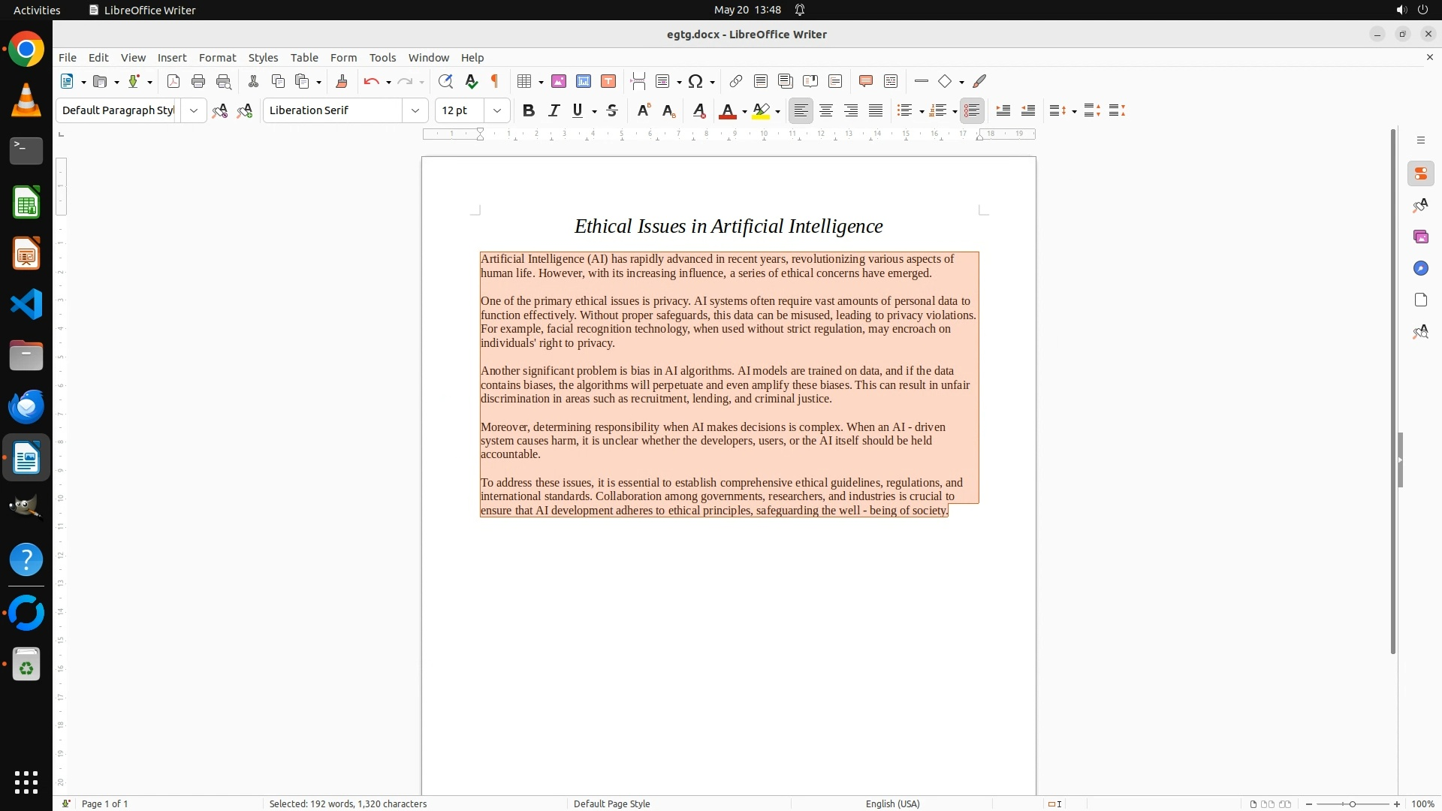Click the Insert Special Character omega icon
The image size is (1442, 811).
click(x=695, y=81)
